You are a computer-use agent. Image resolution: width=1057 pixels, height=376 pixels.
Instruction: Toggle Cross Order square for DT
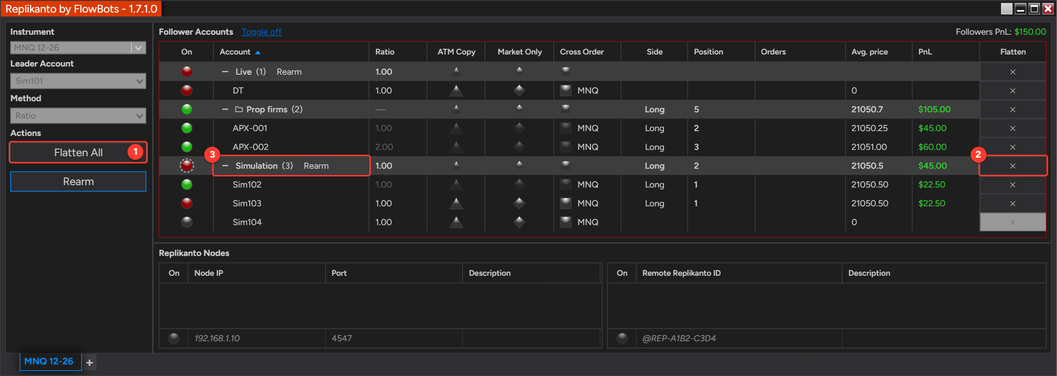pos(565,90)
